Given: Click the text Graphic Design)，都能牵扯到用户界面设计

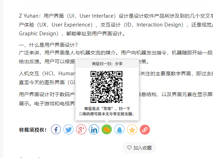Looking at the screenshot, I should (72, 34).
